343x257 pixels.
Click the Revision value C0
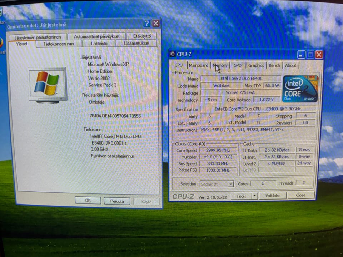pos(305,122)
